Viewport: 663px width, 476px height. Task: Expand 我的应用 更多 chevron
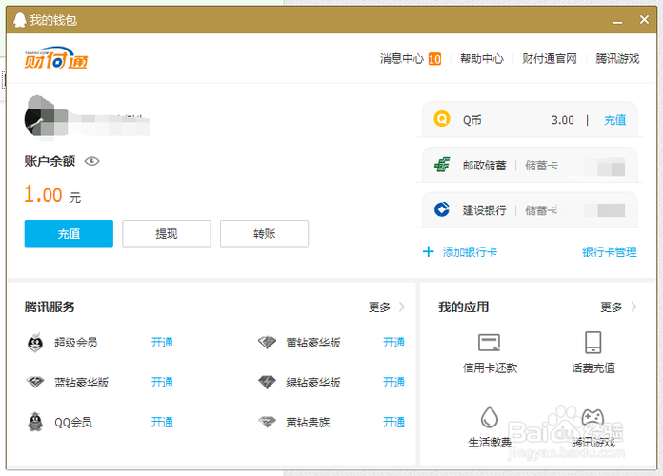click(633, 307)
